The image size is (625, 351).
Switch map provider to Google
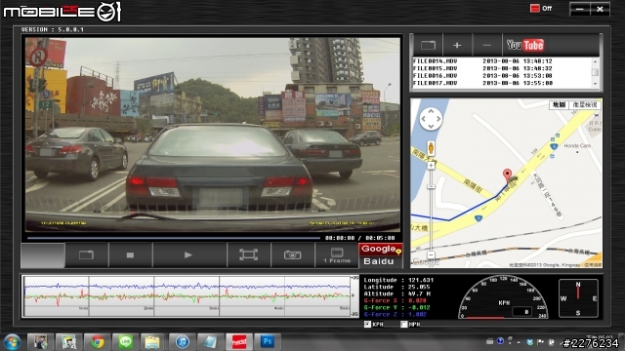tap(380, 250)
